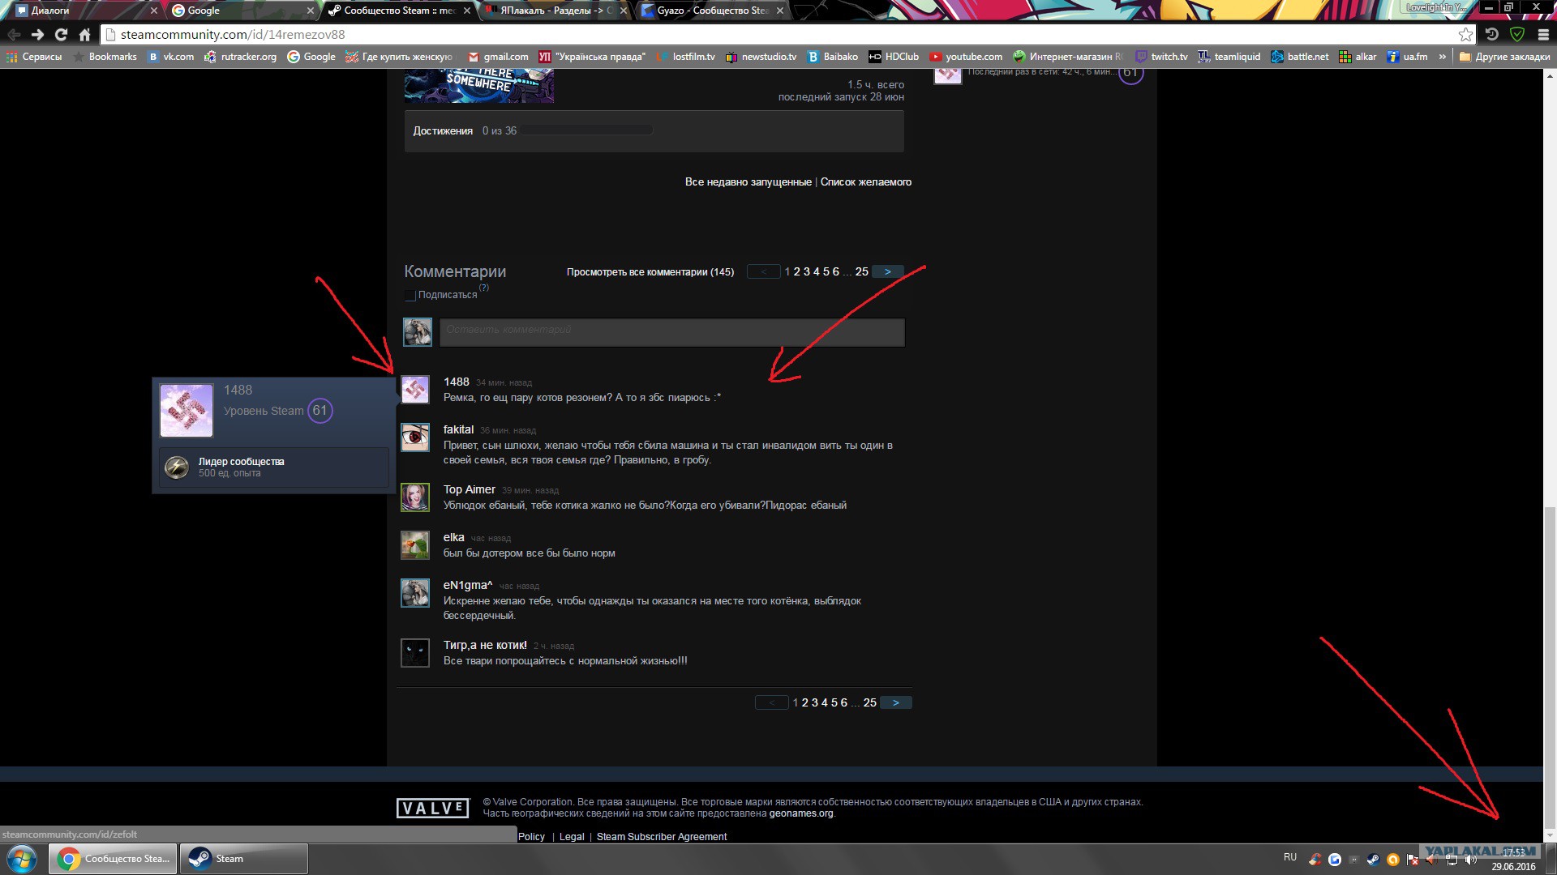Bookmark this page with the star icon

tap(1465, 35)
